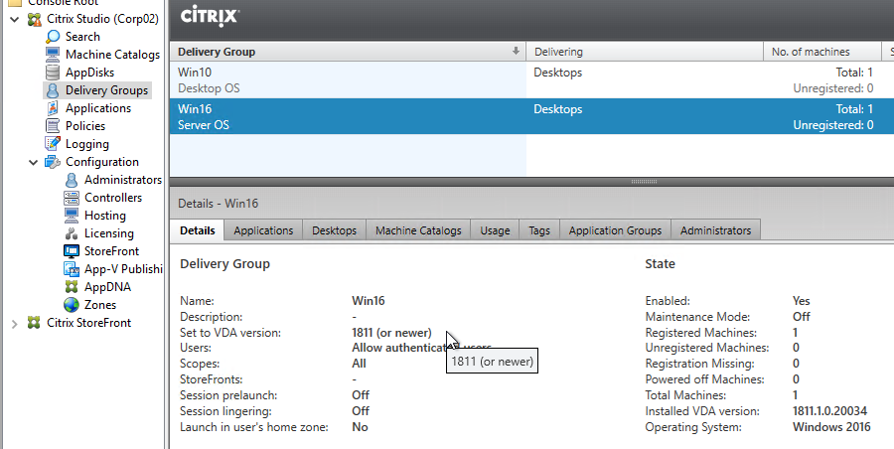
Task: Click the pane splitter grip above Details
Action: pyautogui.click(x=645, y=182)
